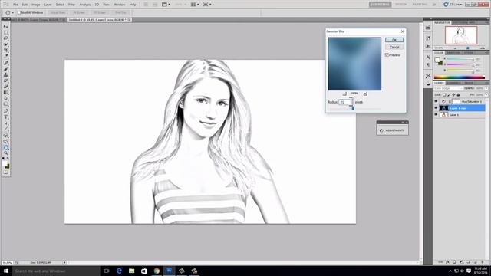Image resolution: width=491 pixels, height=276 pixels.
Task: Toggle the Preview checkbox in Gaussian Blur
Action: coord(387,54)
